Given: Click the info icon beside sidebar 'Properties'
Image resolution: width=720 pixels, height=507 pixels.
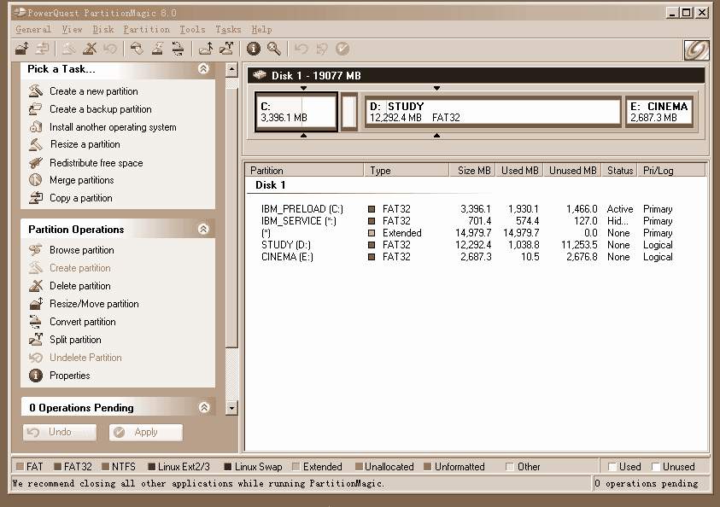Looking at the screenshot, I should pyautogui.click(x=36, y=376).
